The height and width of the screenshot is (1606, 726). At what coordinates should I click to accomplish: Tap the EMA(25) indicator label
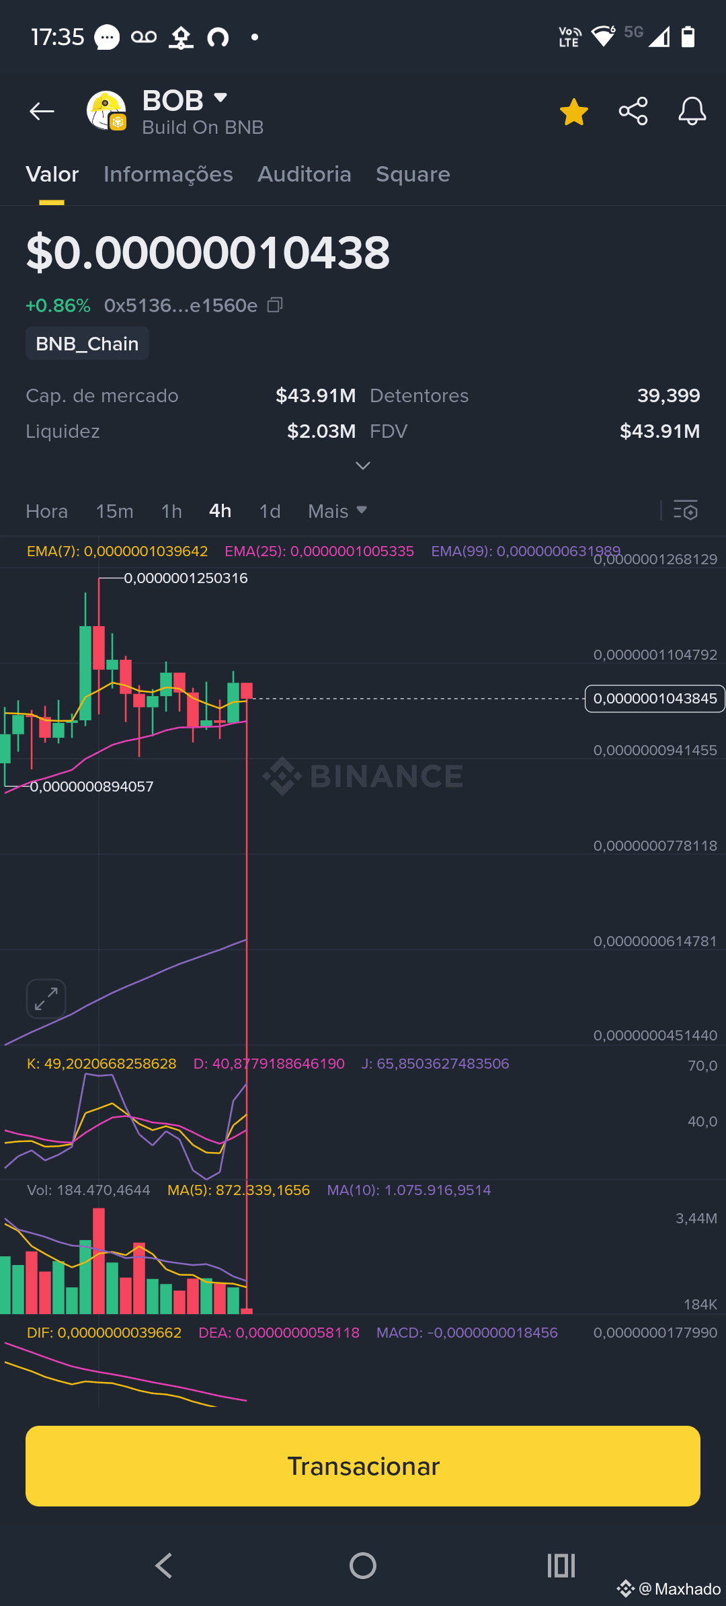tap(319, 551)
